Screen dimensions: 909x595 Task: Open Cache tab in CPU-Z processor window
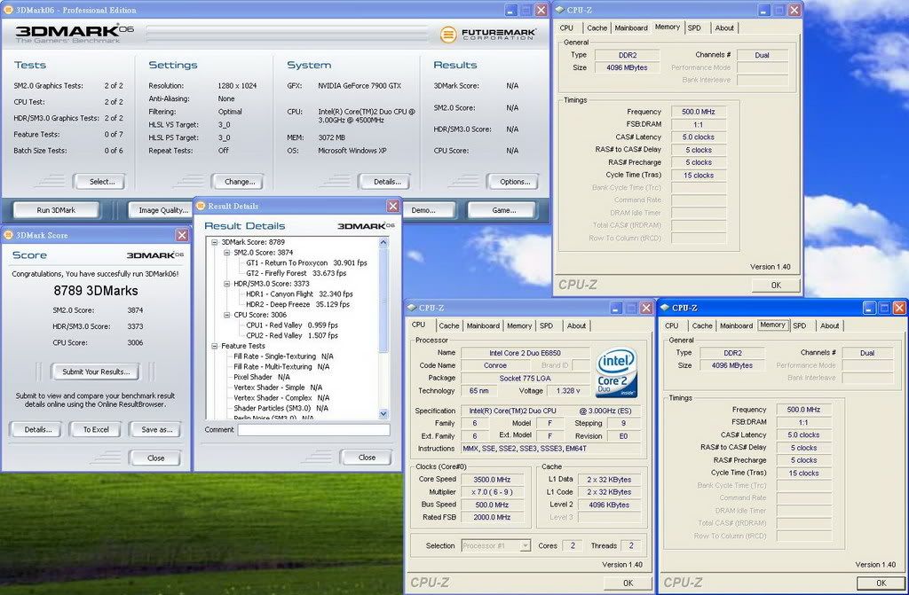tap(448, 325)
